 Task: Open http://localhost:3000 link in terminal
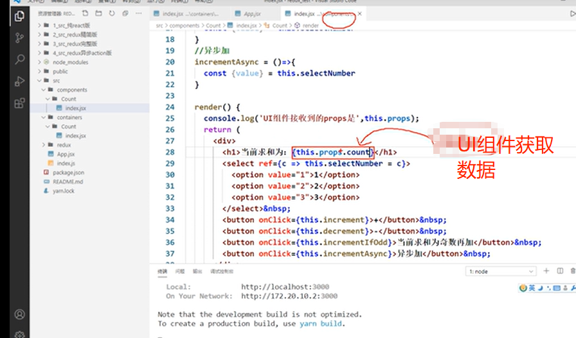coord(285,287)
